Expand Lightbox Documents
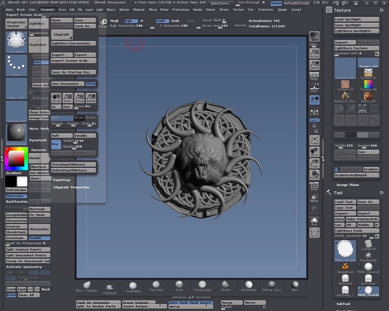This screenshot has width=389, height=311. click(74, 43)
